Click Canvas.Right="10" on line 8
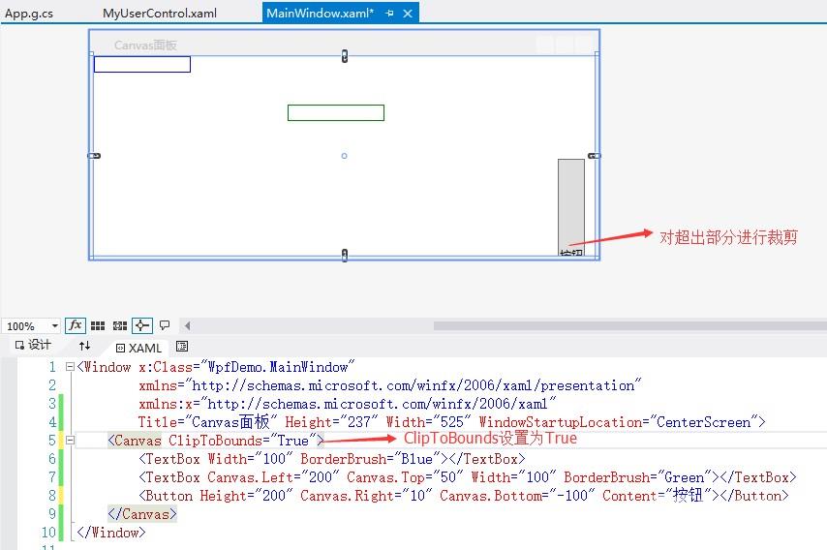The width and height of the screenshot is (827, 550). tap(366, 496)
